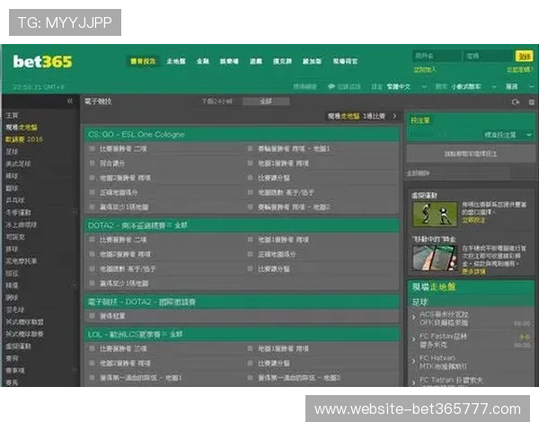
Task: Open the odds format dropdown 小數式賠率
Action: (x=473, y=86)
